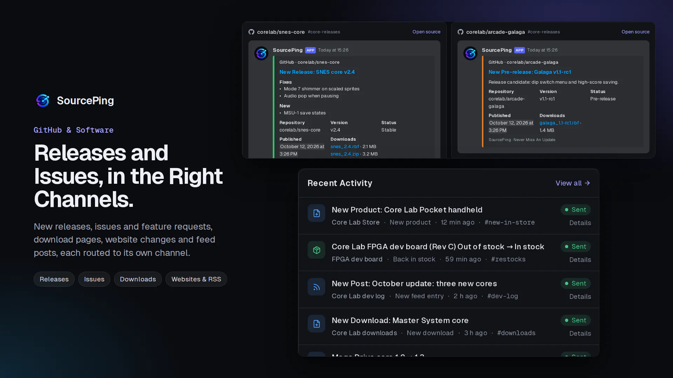Click Sent status on FPGA dev board row
This screenshot has width=673, height=378.
pos(576,246)
